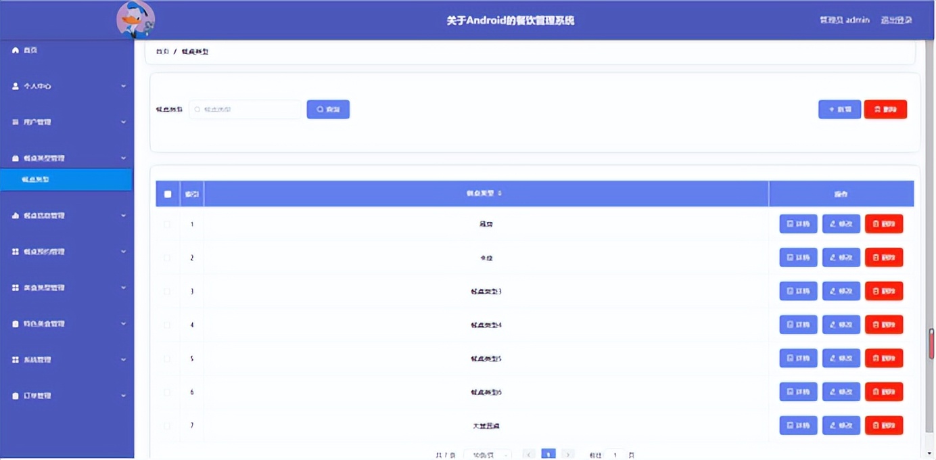Select the 首页 home icon in sidebar

pos(15,49)
